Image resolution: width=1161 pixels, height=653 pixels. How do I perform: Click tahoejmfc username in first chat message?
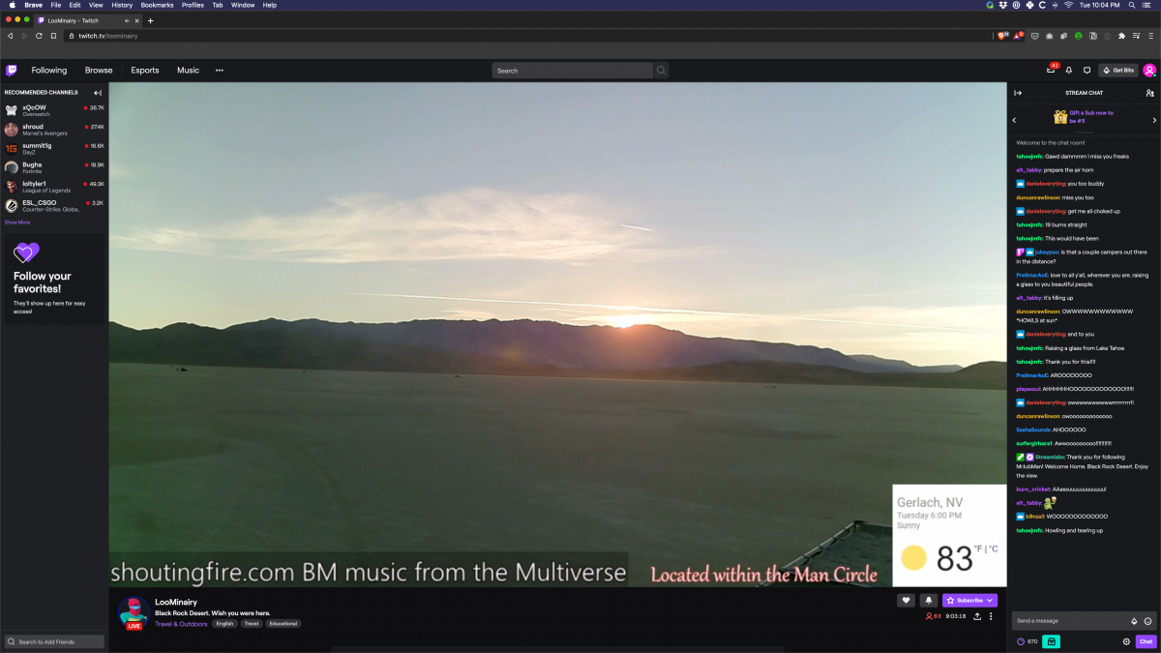pyautogui.click(x=1029, y=156)
